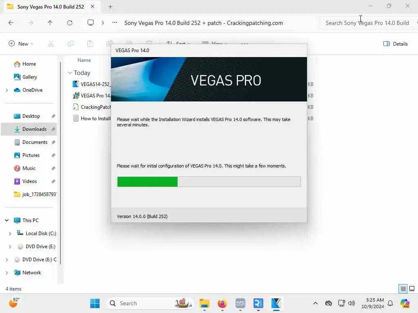This screenshot has height=313, width=418.
Task: Open the Music quick access folder
Action: (x=29, y=168)
